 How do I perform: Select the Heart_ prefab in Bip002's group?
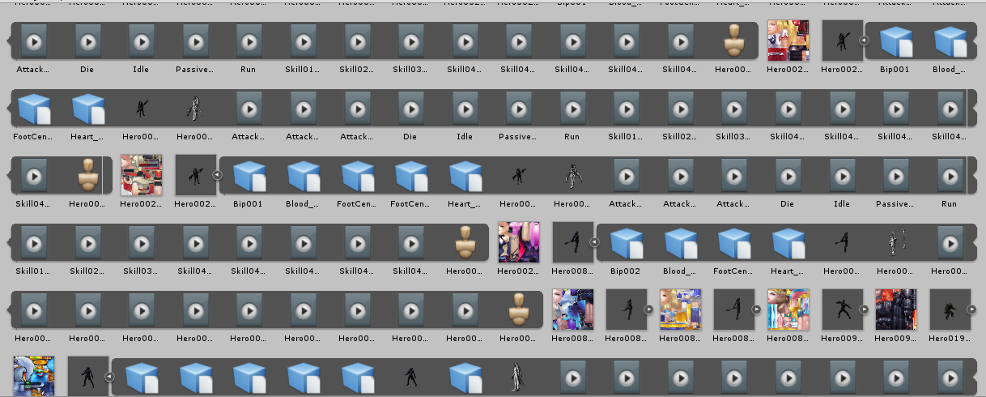788,243
